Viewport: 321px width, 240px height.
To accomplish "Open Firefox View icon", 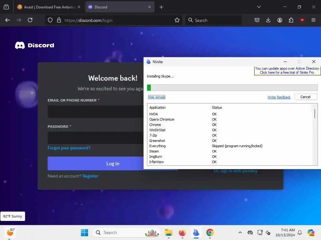I will click(6, 7).
